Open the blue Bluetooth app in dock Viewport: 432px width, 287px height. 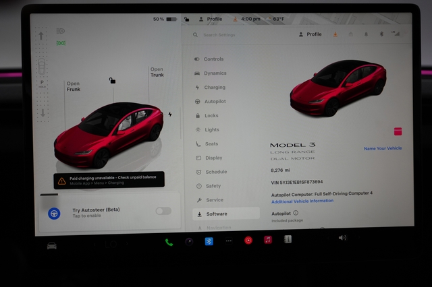point(209,241)
